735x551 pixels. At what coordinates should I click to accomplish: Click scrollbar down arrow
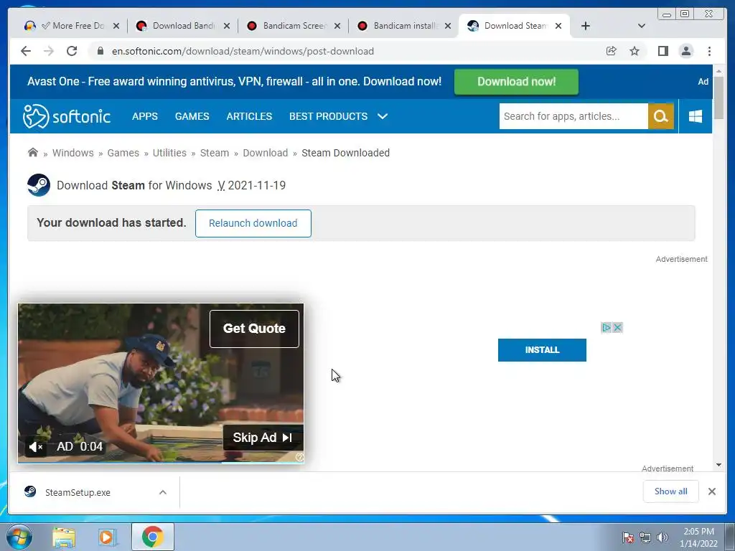click(x=719, y=465)
